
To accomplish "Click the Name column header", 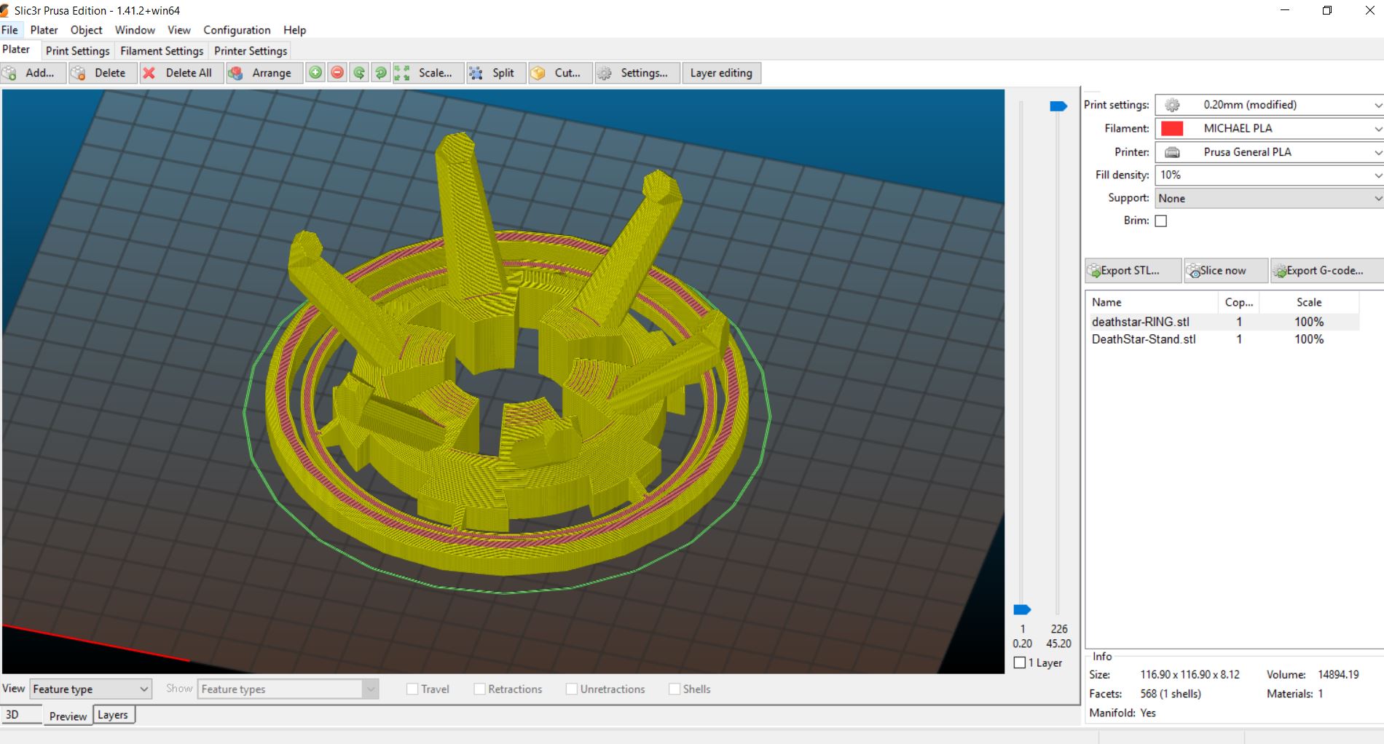I will [x=1151, y=302].
